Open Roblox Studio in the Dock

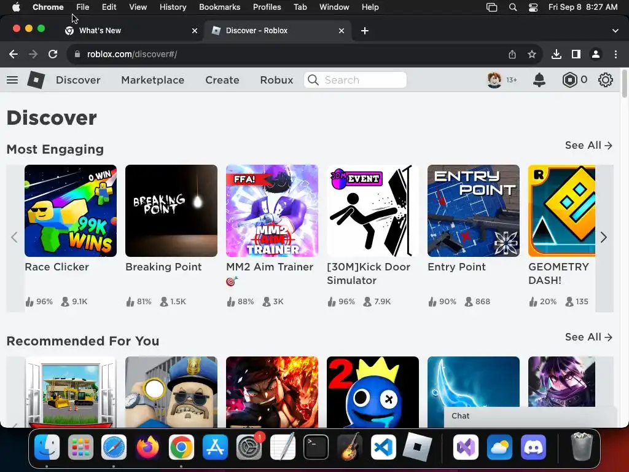pyautogui.click(x=417, y=447)
